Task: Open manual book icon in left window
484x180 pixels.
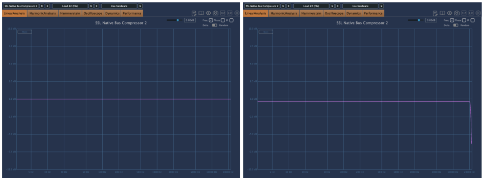Action: point(201,13)
